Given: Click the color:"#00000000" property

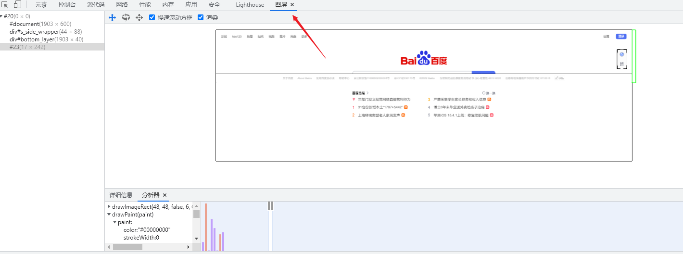Looking at the screenshot, I should point(147,230).
